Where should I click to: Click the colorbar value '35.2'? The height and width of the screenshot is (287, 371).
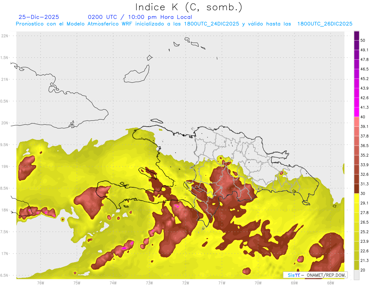click(x=365, y=155)
